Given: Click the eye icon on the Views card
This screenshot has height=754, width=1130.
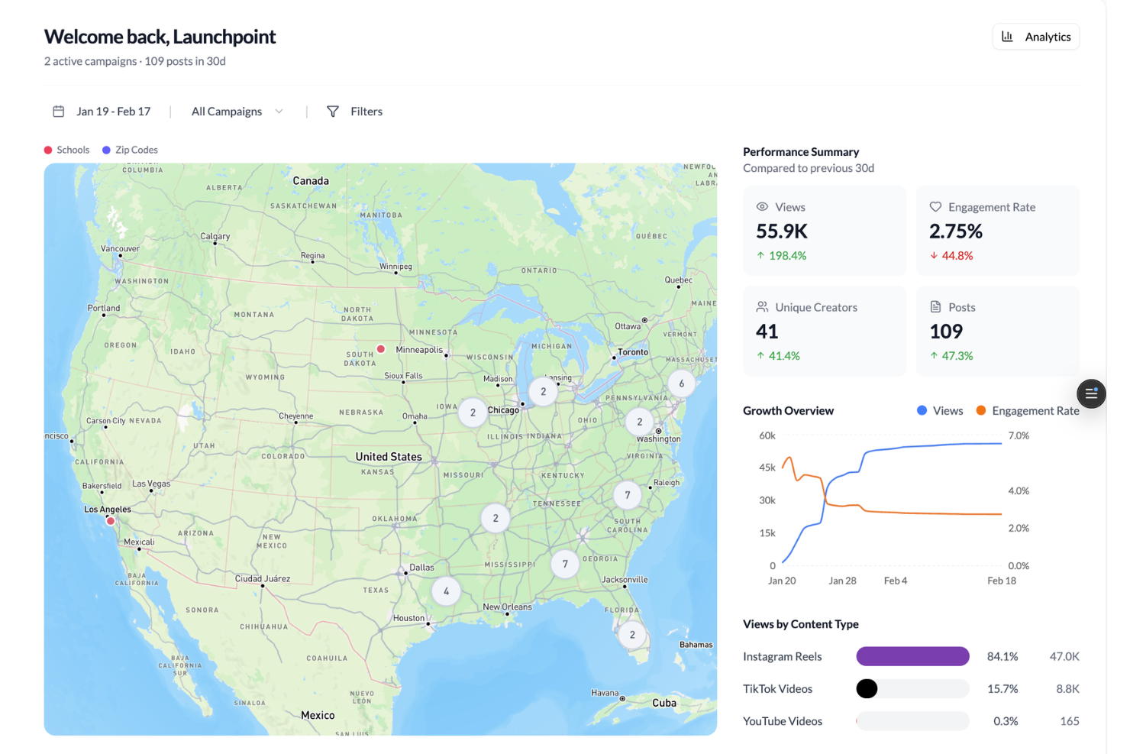Looking at the screenshot, I should (761, 207).
